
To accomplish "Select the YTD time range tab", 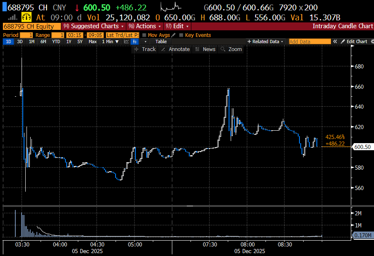I will coord(56,41).
